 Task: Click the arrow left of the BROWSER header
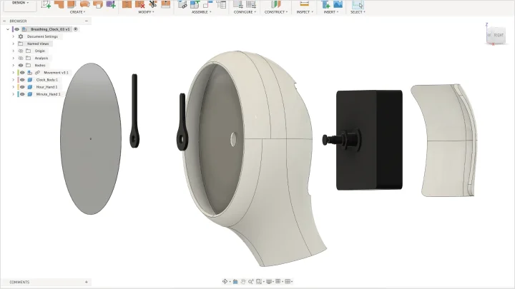pos(4,21)
